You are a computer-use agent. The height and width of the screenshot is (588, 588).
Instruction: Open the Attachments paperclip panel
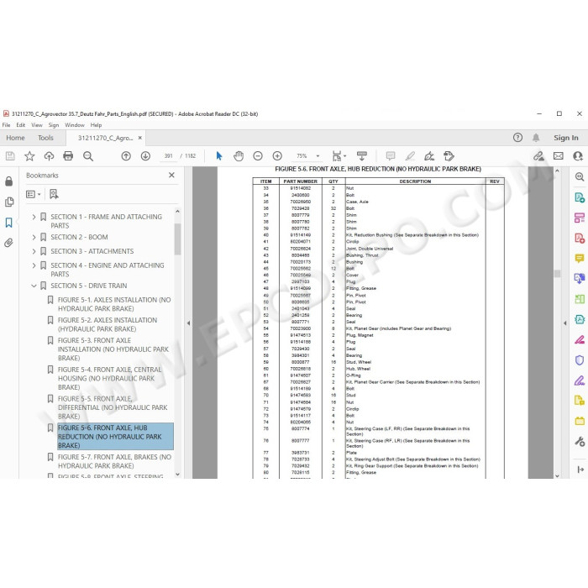pyautogui.click(x=9, y=243)
